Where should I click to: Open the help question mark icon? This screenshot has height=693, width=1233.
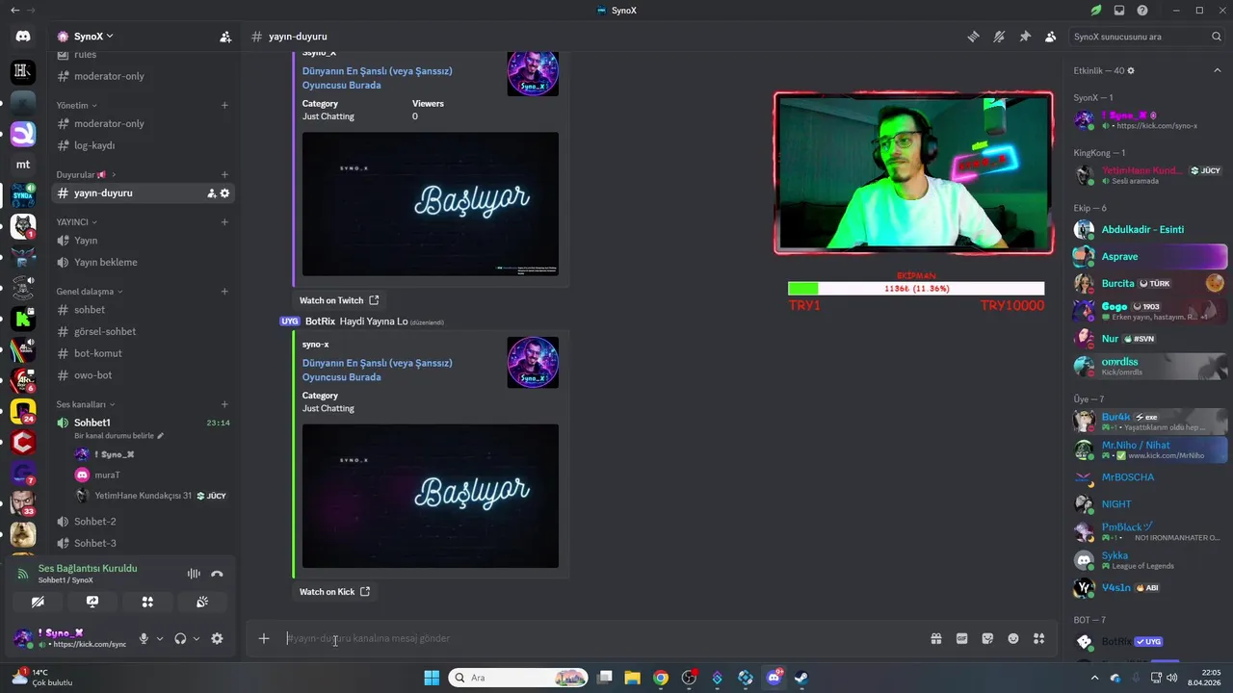tap(1142, 11)
